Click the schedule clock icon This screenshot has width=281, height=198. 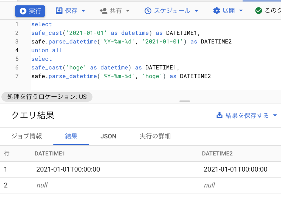click(148, 11)
